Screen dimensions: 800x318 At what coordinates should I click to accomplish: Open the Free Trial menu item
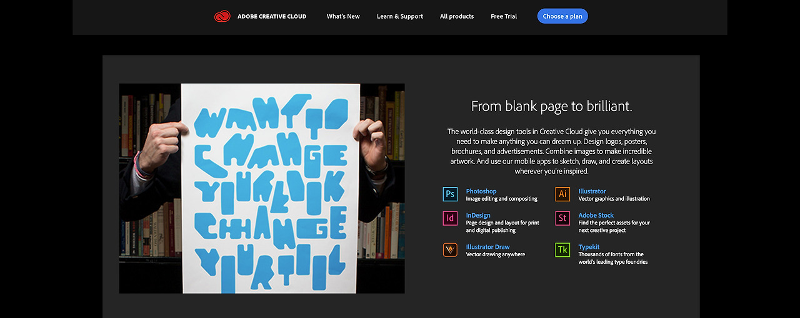(504, 16)
